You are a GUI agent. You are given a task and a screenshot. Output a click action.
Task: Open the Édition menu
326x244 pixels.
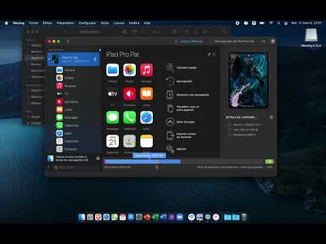point(48,23)
